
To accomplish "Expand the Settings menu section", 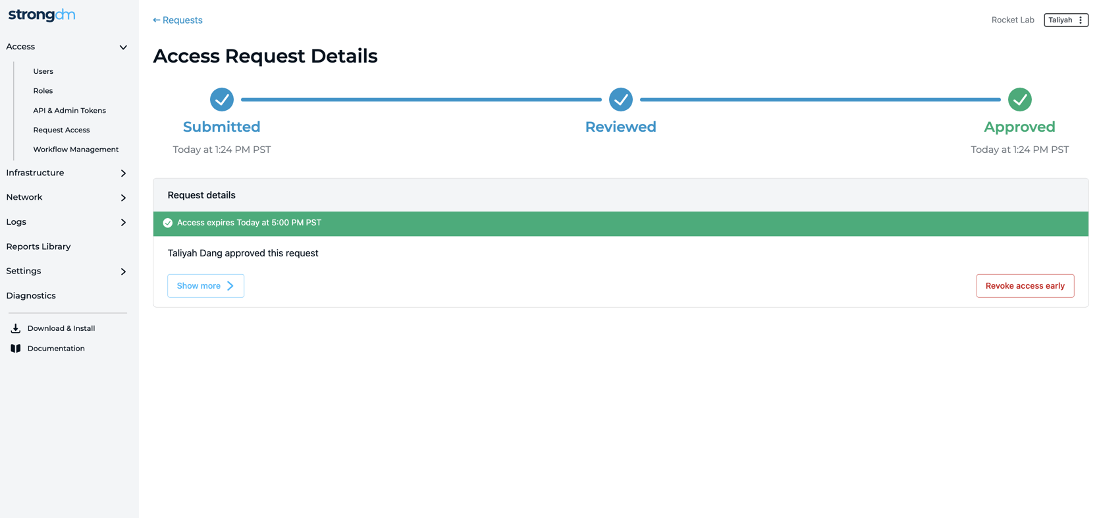I will click(x=123, y=272).
